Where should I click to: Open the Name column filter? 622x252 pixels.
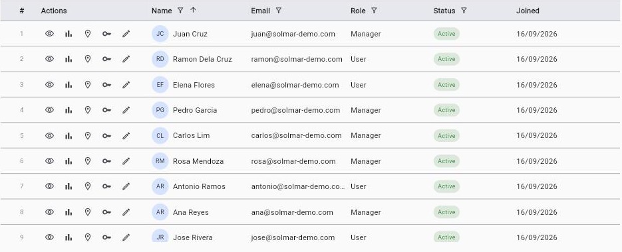point(180,11)
